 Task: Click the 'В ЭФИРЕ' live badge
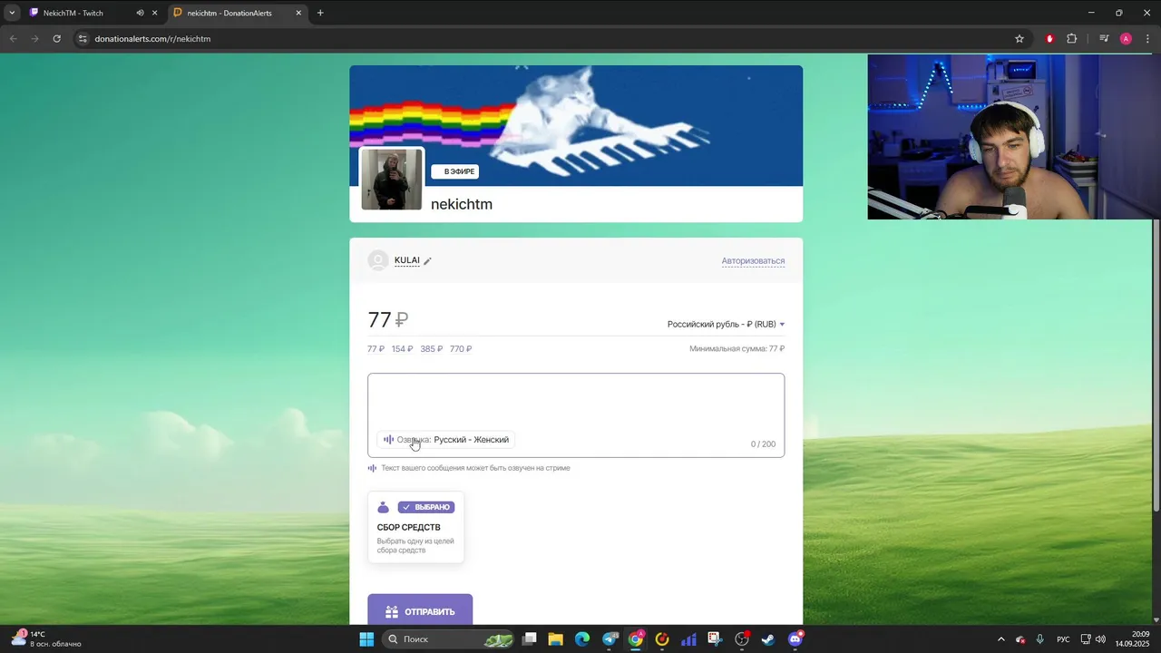pos(454,171)
